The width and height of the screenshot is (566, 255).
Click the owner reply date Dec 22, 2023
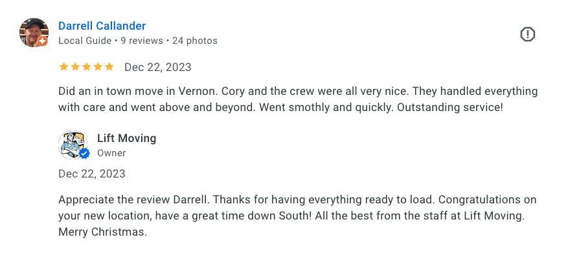92,174
